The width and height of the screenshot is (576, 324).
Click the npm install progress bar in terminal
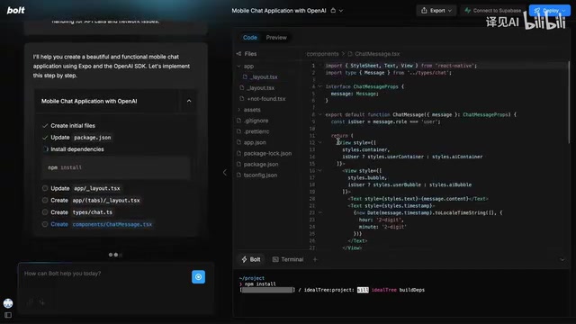coord(267,290)
